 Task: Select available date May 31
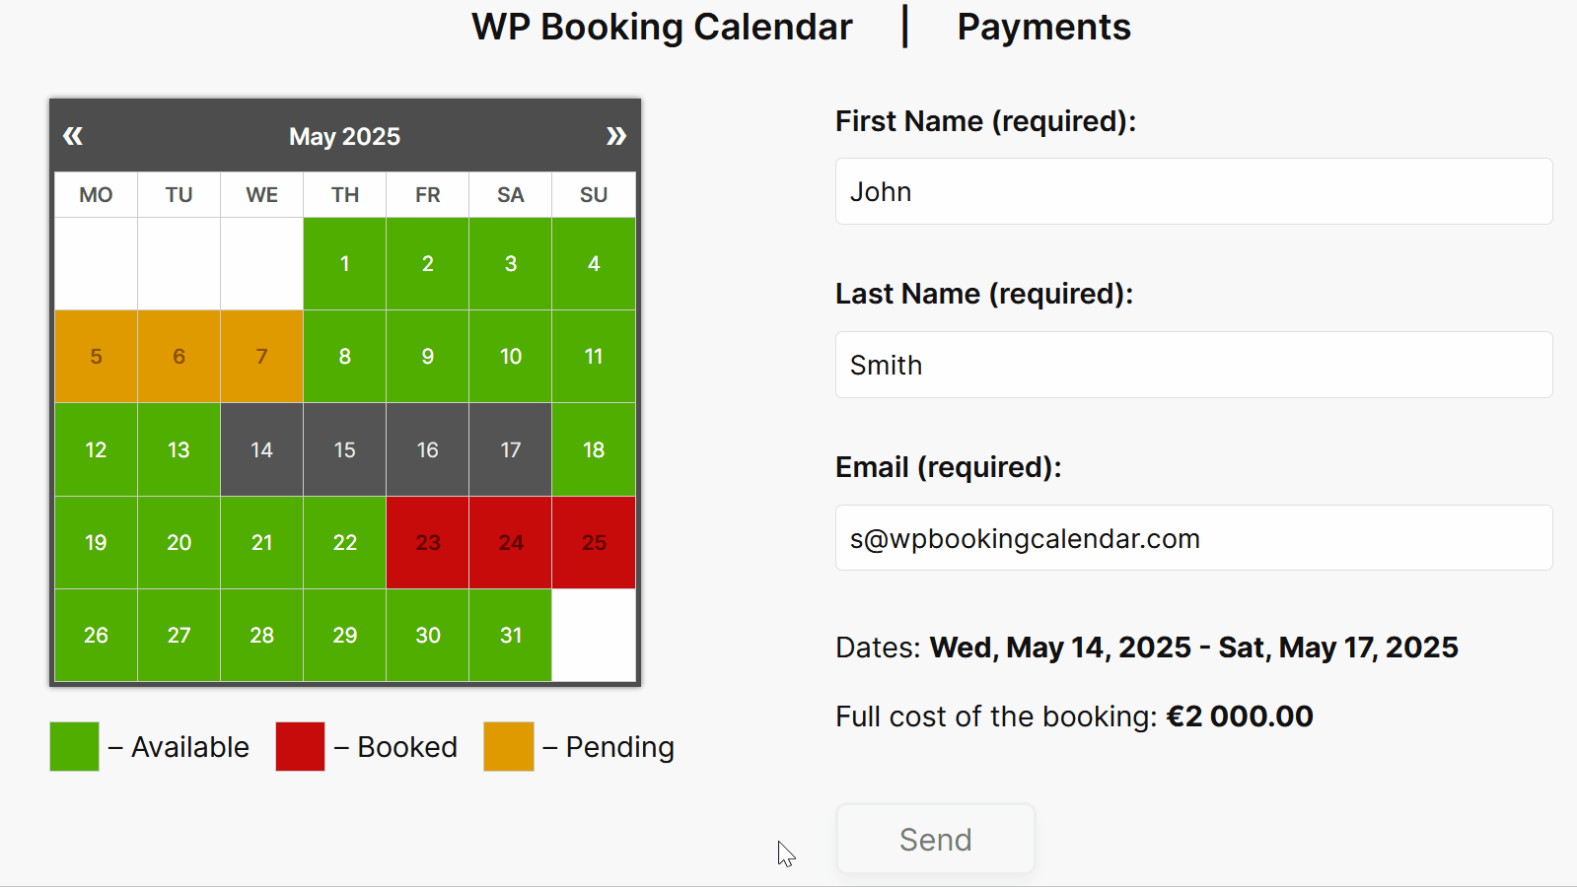tap(510, 635)
